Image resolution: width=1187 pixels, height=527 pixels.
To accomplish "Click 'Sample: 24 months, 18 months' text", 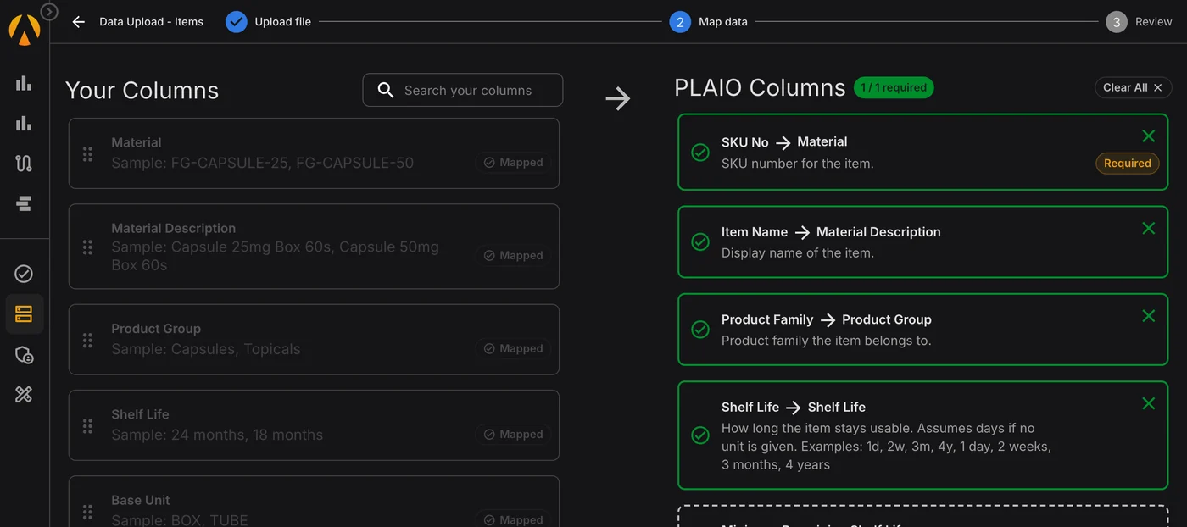I will point(217,435).
